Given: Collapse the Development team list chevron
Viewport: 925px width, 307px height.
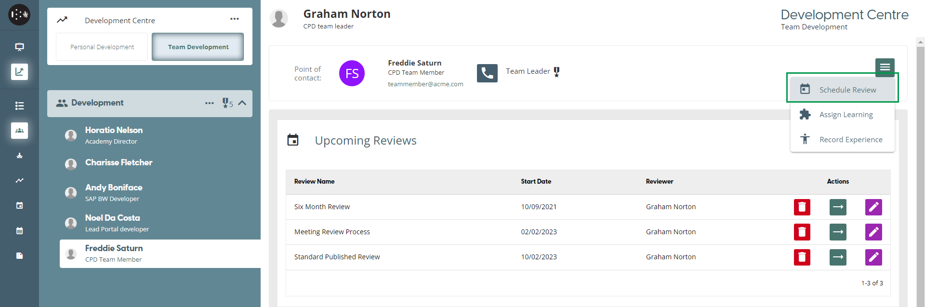Looking at the screenshot, I should pyautogui.click(x=242, y=103).
